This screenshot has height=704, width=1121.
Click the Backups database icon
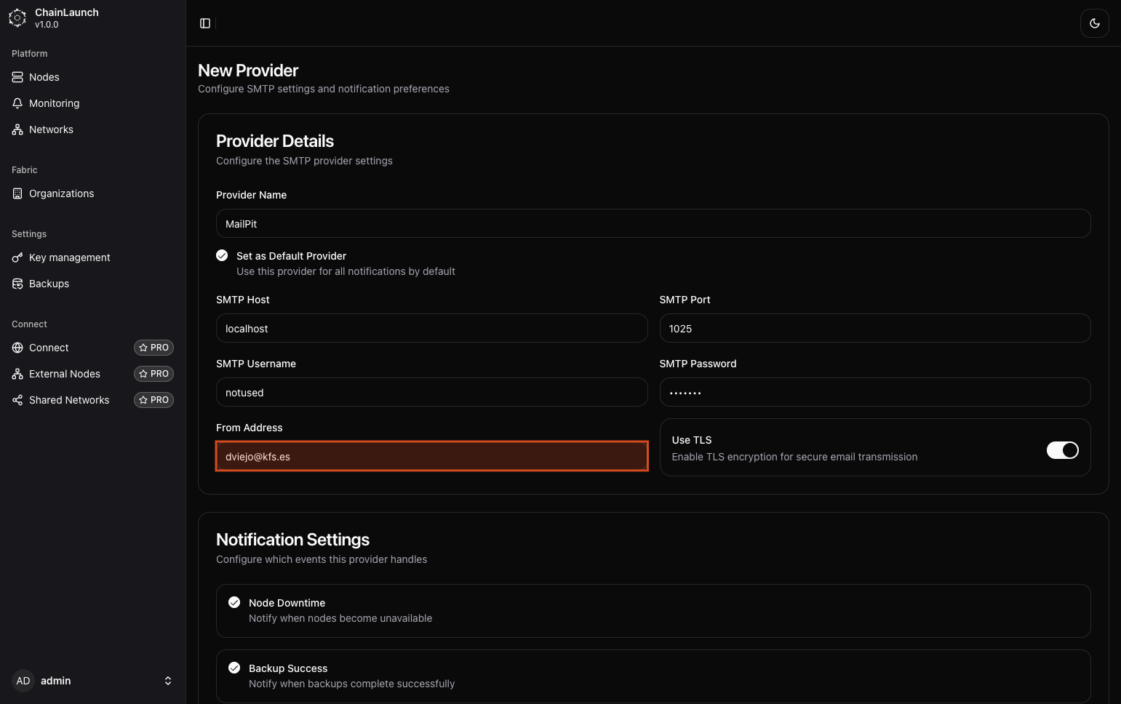click(x=17, y=284)
